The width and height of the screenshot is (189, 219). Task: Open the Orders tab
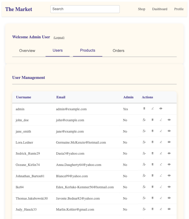118,50
